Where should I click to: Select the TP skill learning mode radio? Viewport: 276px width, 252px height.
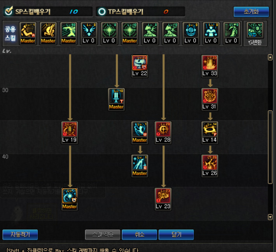102,12
